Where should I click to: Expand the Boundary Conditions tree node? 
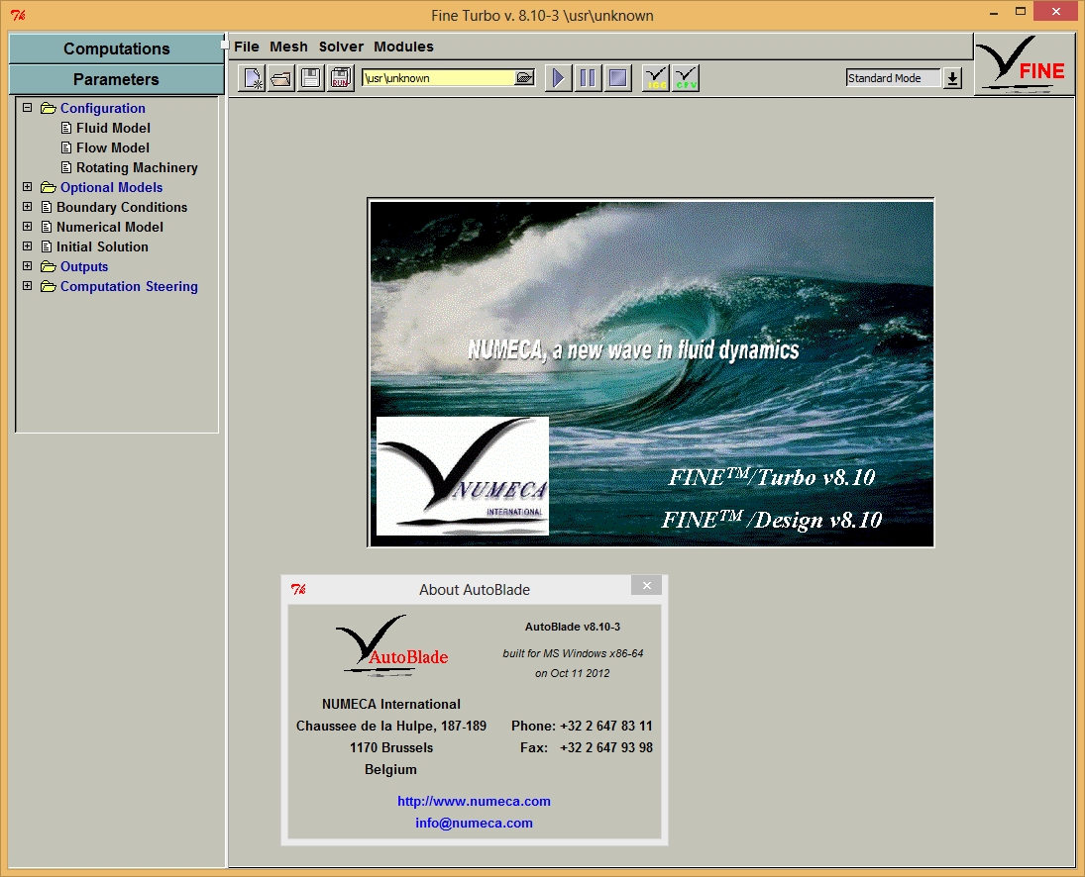point(28,207)
